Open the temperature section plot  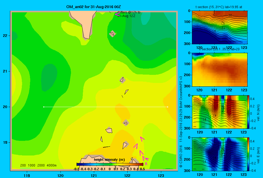(220, 27)
